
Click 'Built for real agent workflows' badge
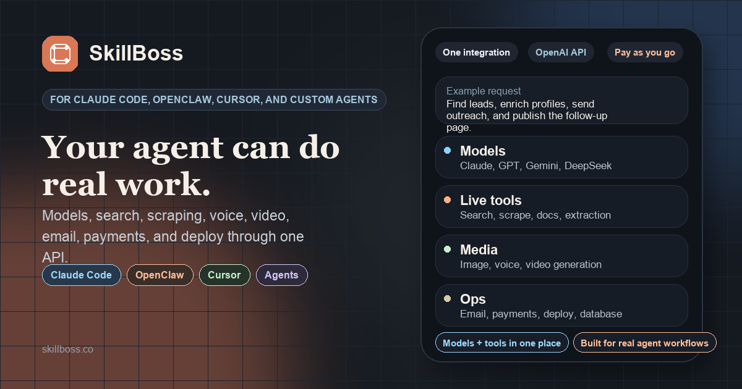pos(644,343)
